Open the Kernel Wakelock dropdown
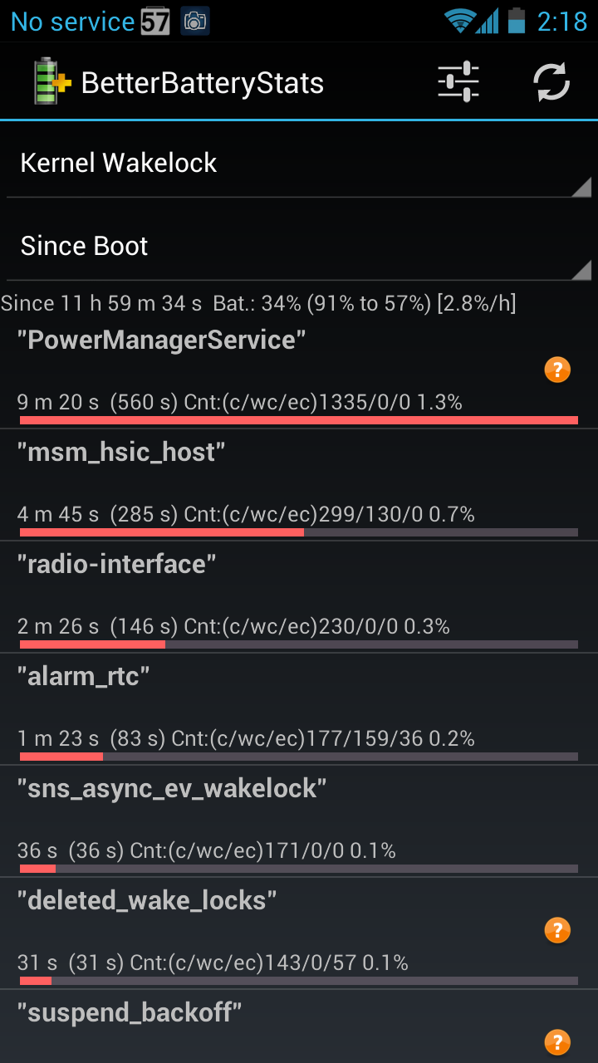The height and width of the screenshot is (1063, 598). point(299,163)
